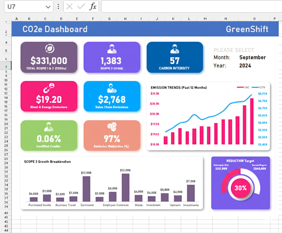282x233 pixels.
Task: Open the Insert Function fx icon
Action: coord(93,7)
